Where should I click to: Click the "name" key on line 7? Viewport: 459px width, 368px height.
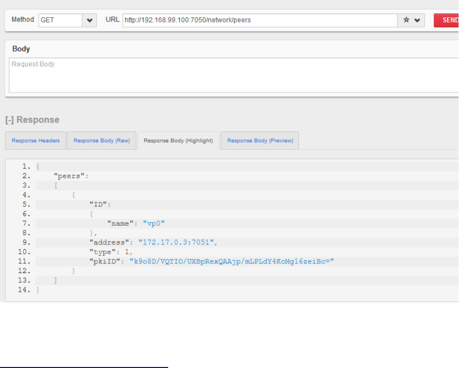click(120, 224)
